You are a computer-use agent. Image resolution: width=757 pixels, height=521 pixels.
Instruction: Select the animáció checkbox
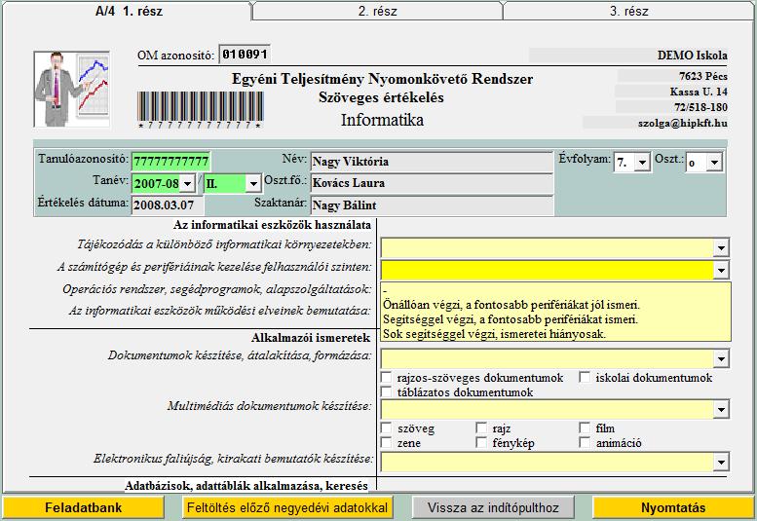tap(586, 443)
